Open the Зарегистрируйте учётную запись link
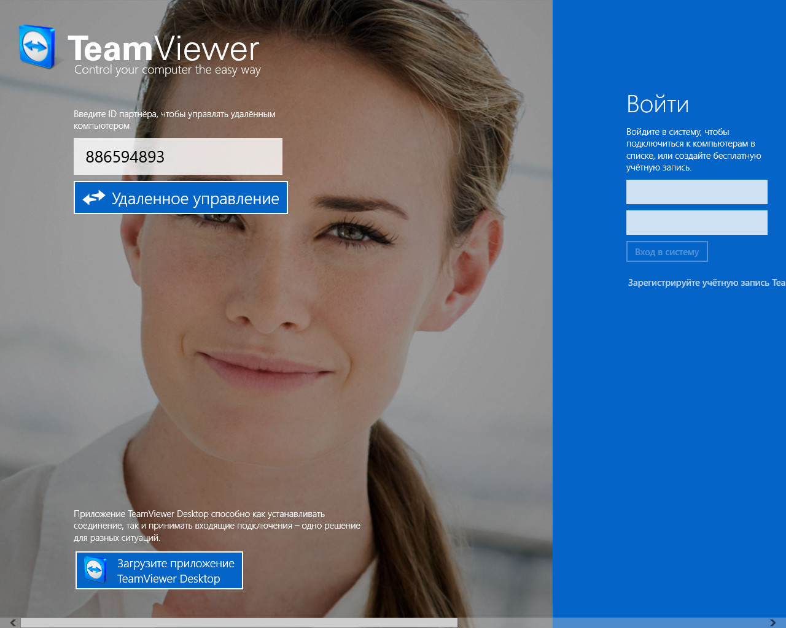Image resolution: width=786 pixels, height=628 pixels. (x=706, y=283)
